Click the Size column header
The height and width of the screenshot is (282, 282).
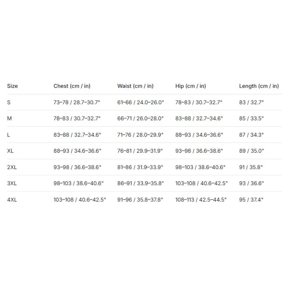[x=12, y=86]
